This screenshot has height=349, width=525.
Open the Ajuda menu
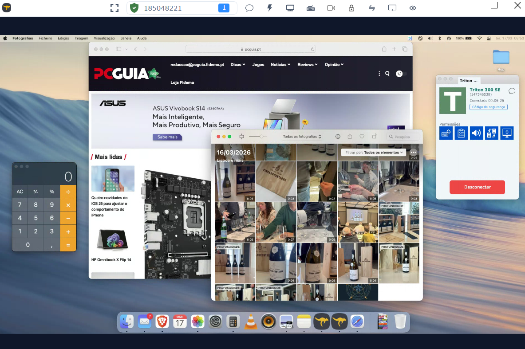click(x=142, y=38)
